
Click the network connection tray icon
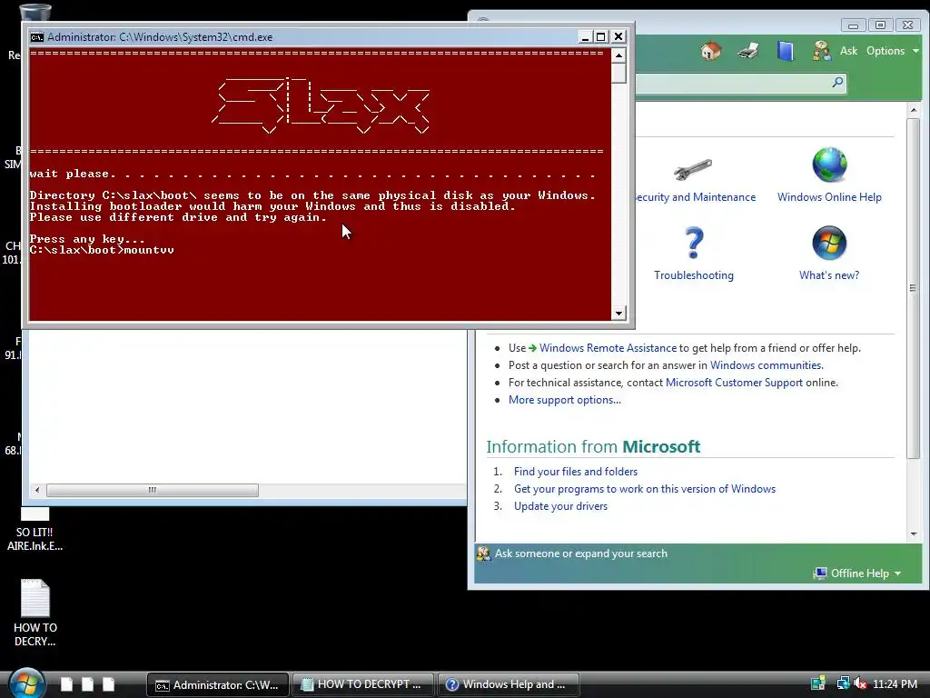(x=842, y=683)
